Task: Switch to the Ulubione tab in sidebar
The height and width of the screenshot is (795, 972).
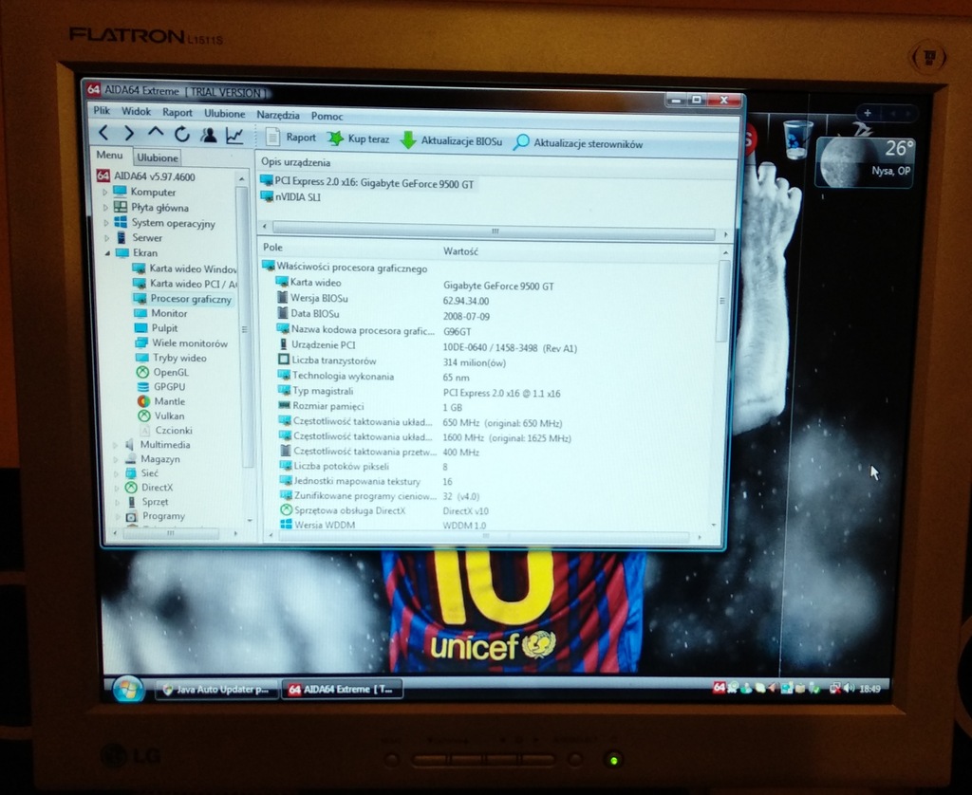Action: point(158,157)
